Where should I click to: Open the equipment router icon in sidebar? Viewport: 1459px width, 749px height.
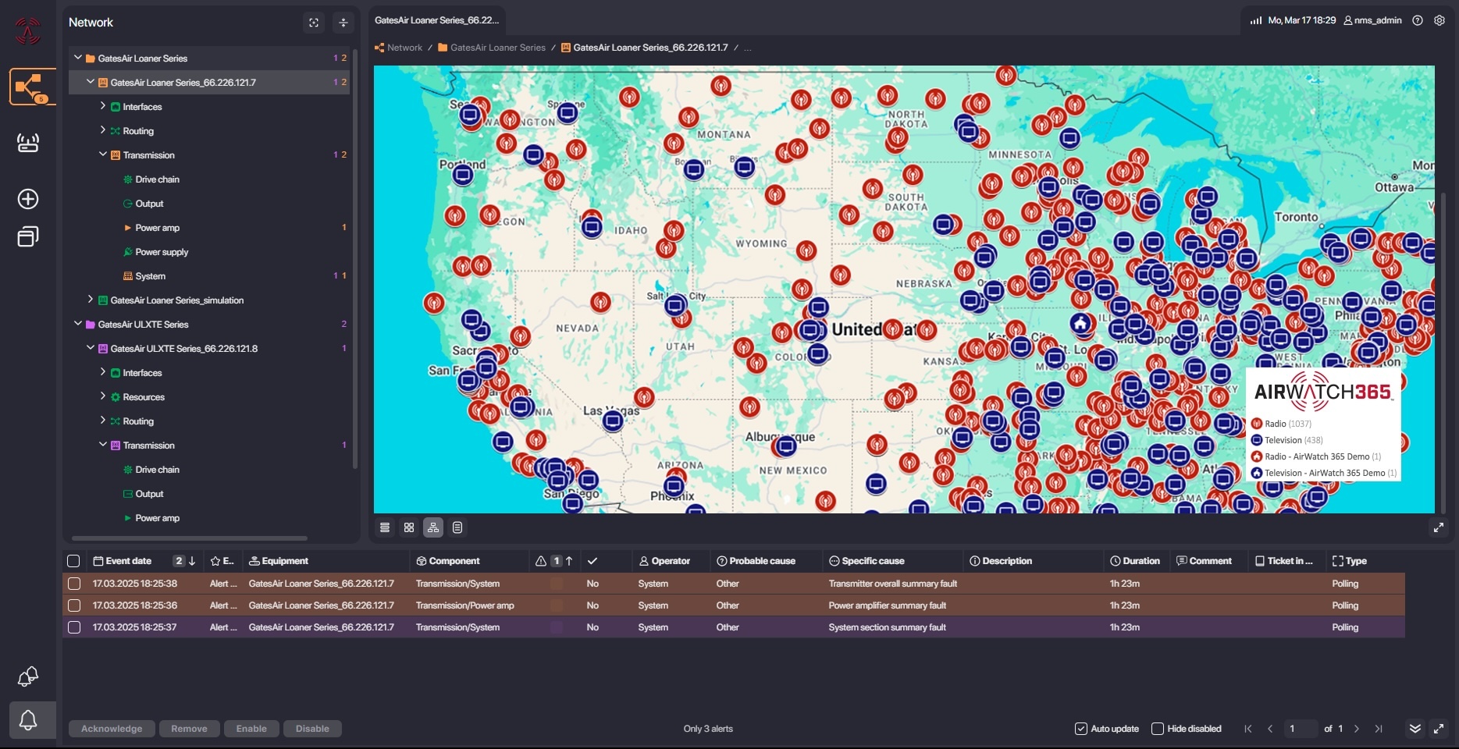[x=28, y=143]
